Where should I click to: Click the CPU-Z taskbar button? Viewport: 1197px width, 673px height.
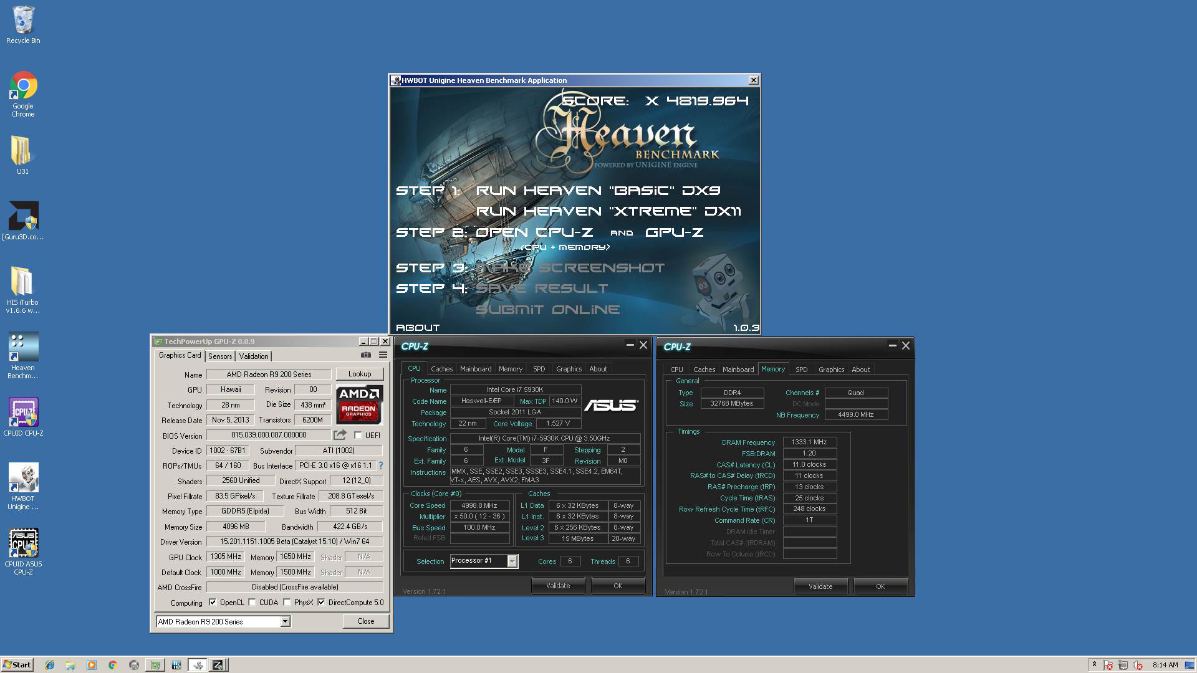(x=218, y=665)
